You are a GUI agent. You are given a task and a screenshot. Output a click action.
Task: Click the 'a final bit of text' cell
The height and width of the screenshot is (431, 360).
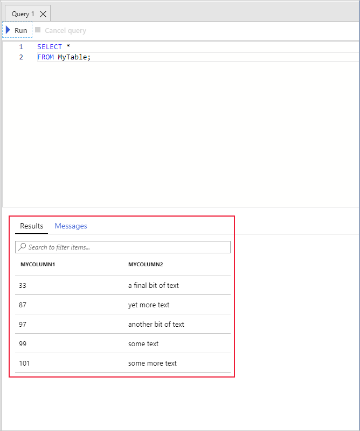click(x=154, y=286)
